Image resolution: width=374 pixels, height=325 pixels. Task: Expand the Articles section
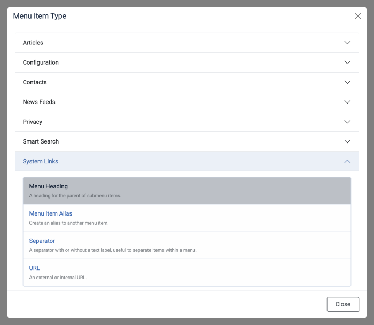33,43
